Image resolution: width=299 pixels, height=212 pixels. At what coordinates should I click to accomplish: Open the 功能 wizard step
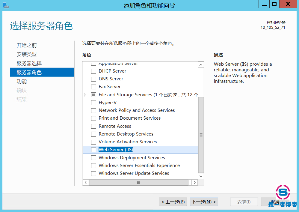(22, 81)
